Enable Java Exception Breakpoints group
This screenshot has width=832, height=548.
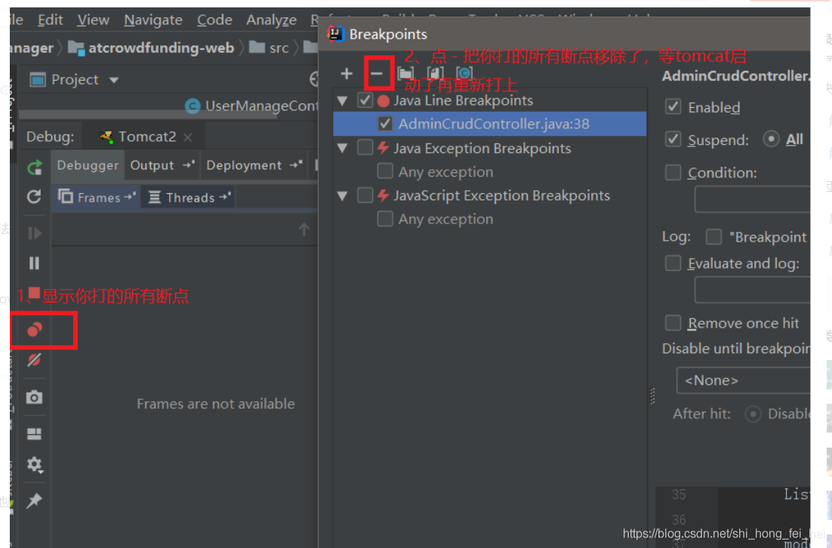point(365,147)
